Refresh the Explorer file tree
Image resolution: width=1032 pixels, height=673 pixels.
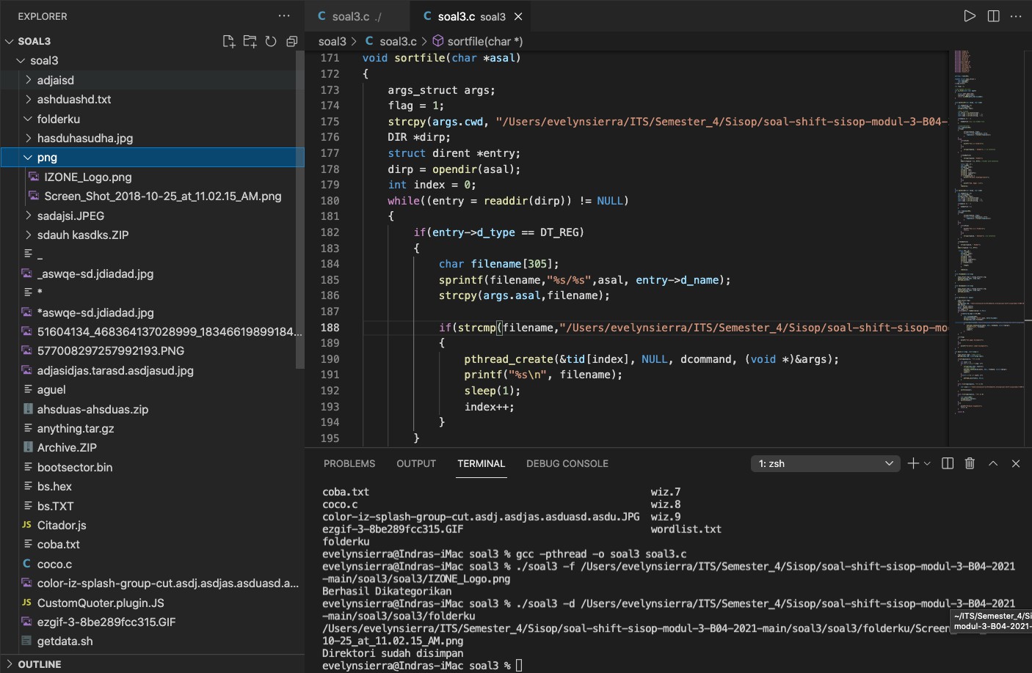(x=271, y=41)
